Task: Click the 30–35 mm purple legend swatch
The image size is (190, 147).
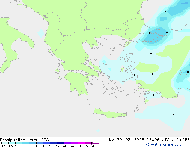Action: point(67,143)
